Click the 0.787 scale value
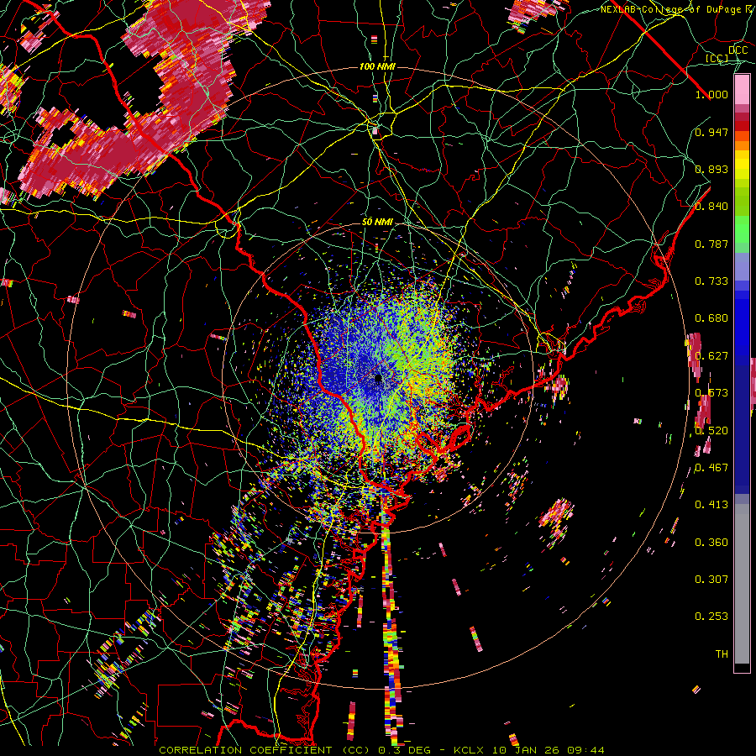This screenshot has width=756, height=756. (711, 244)
